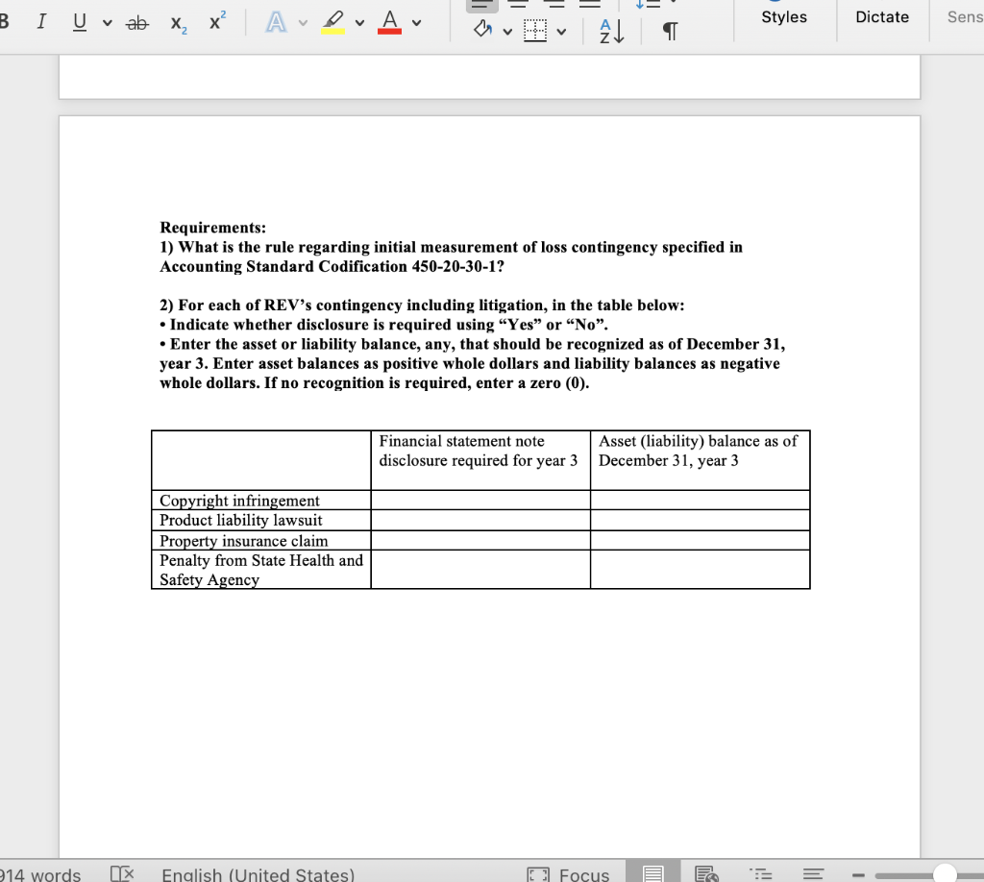Apply superscript formatting
This screenshot has width=984, height=882.
pyautogui.click(x=217, y=21)
